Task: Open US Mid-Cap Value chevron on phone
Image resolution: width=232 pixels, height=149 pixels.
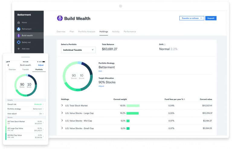Action: coord(43,136)
